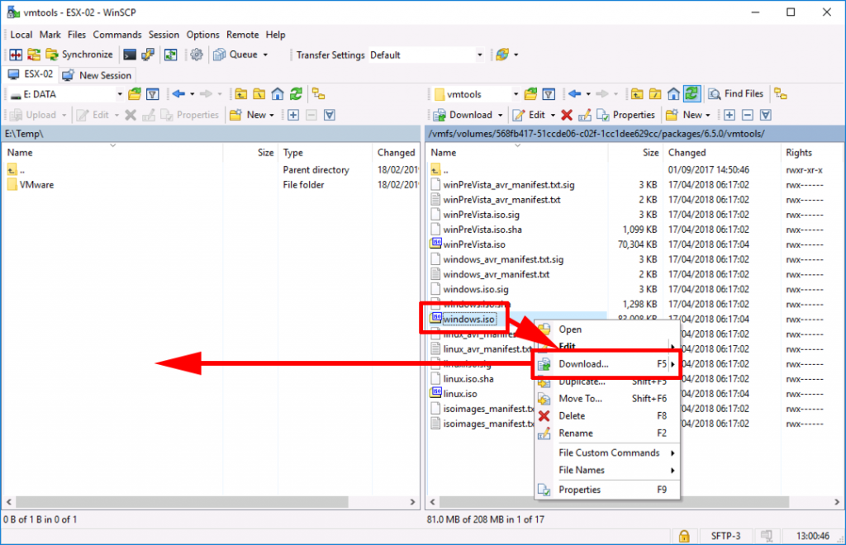Expand the Queue dropdown arrow
Screen dimensions: 846x545
[x=265, y=55]
